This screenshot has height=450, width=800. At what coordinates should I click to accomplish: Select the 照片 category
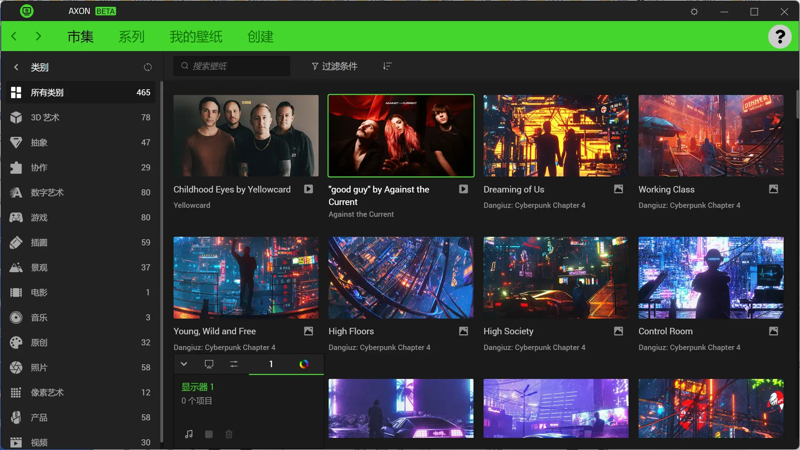(81, 367)
